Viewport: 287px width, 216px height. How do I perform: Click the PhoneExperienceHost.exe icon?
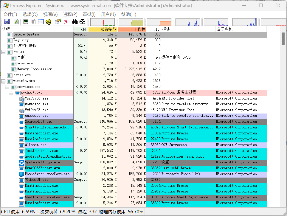pos(22,174)
